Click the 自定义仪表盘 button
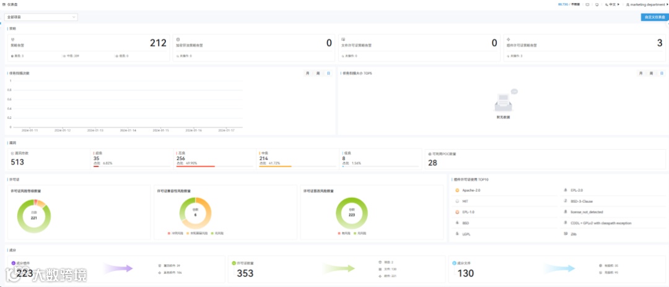Viewport: 669px width, 287px height. coord(655,17)
